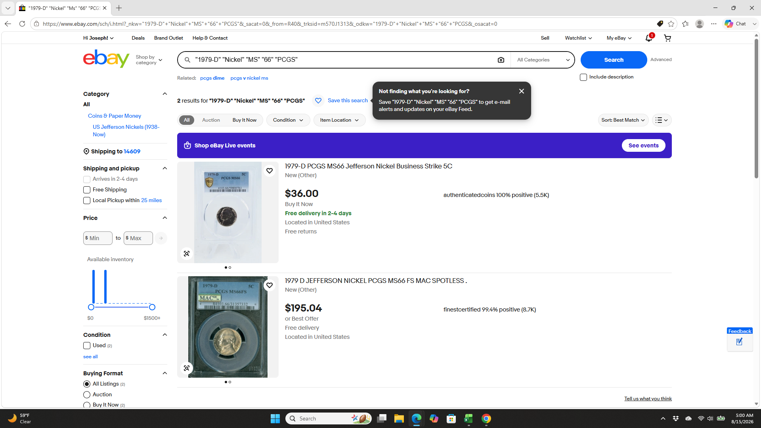Click the eBay logo
This screenshot has width=761, height=428.
(x=106, y=59)
